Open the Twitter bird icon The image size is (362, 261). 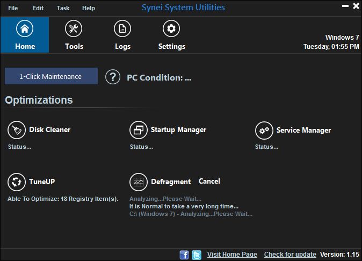pyautogui.click(x=197, y=255)
